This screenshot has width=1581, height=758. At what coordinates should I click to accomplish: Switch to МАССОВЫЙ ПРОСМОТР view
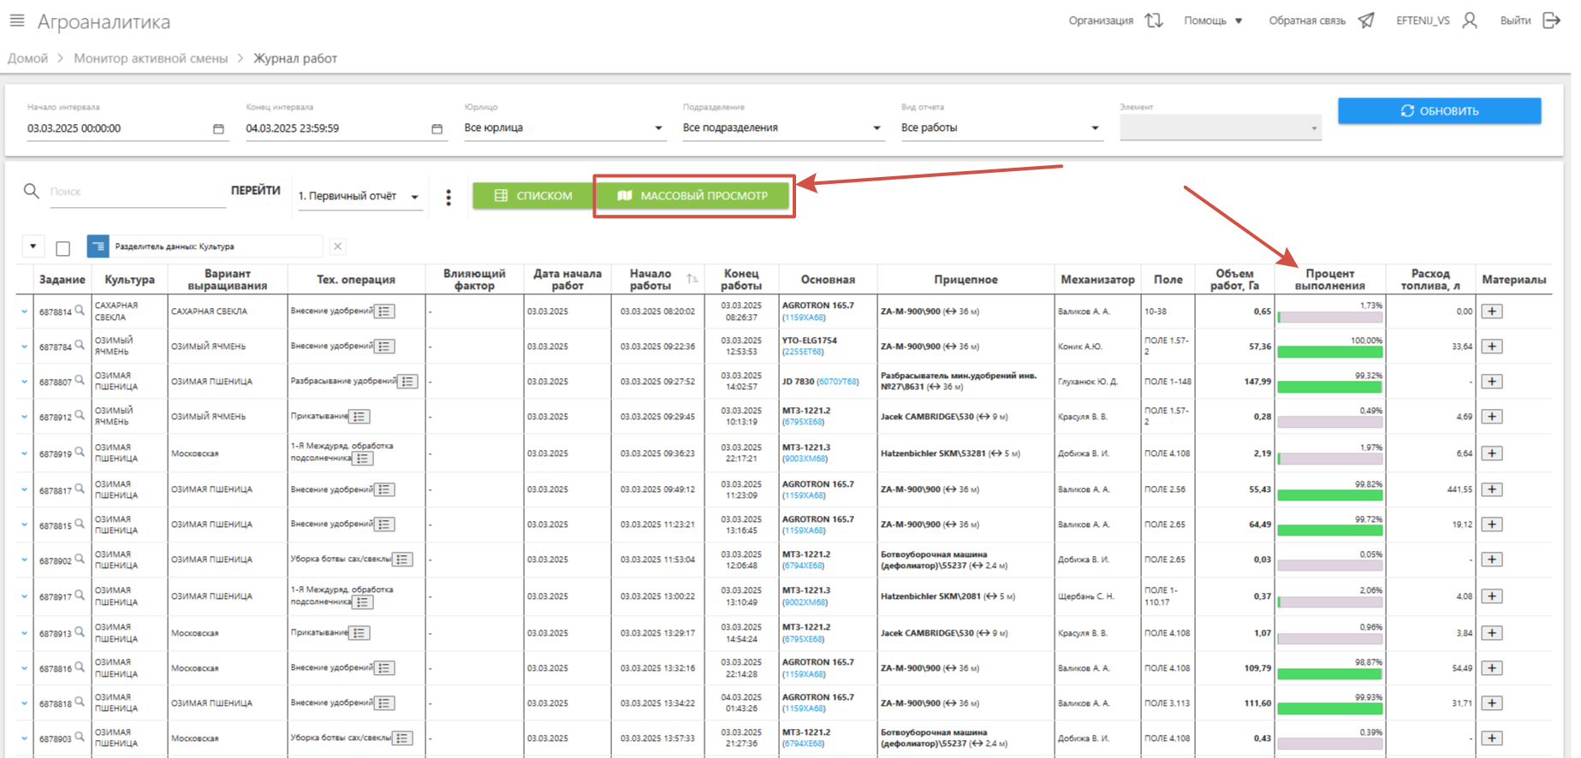pyautogui.click(x=692, y=196)
